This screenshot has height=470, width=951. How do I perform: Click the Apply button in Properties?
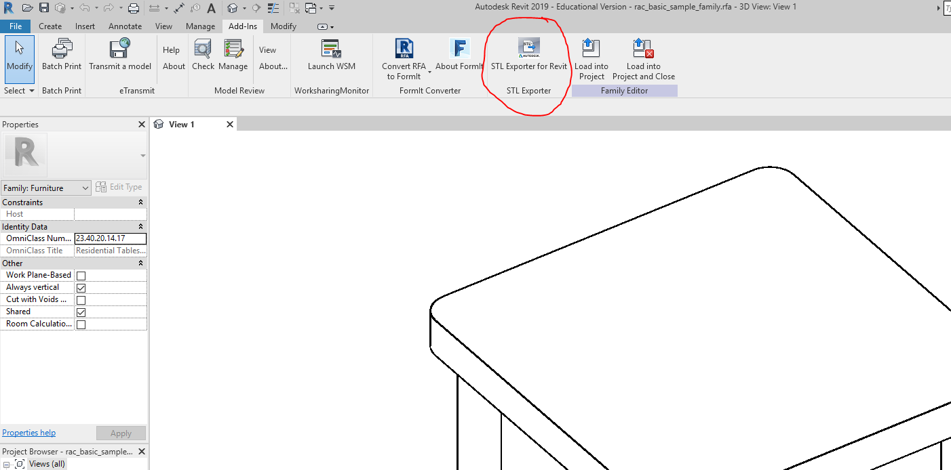click(x=121, y=433)
